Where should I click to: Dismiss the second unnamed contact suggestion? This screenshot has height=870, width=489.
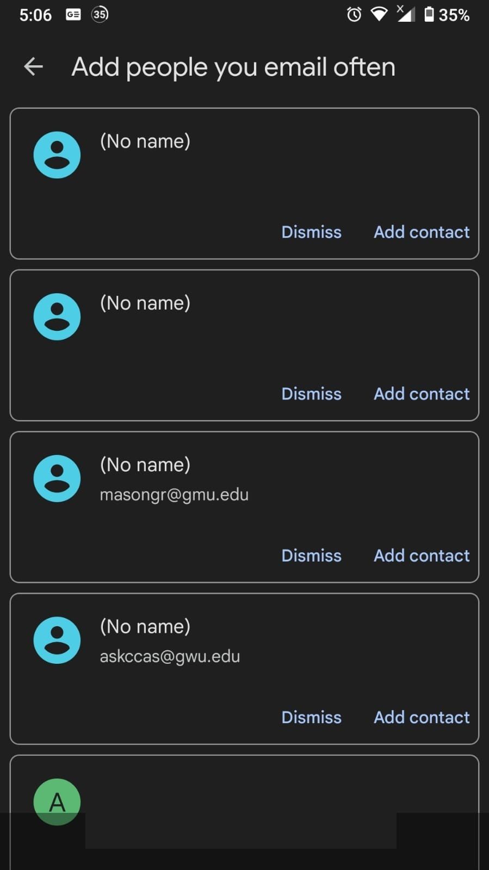tap(311, 394)
